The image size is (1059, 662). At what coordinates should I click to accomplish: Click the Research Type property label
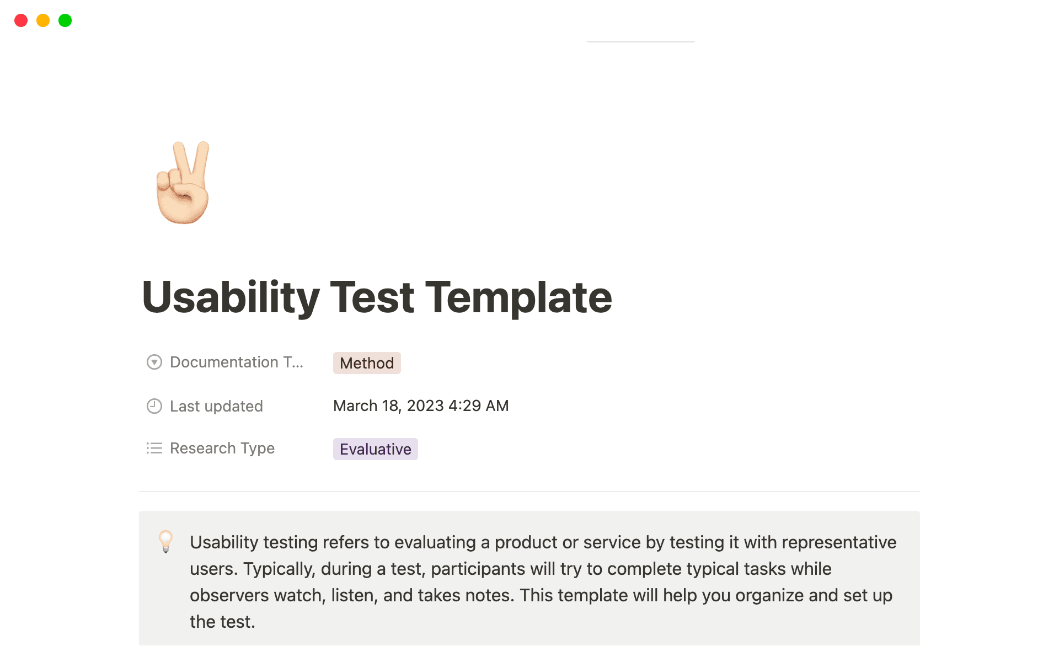(222, 448)
